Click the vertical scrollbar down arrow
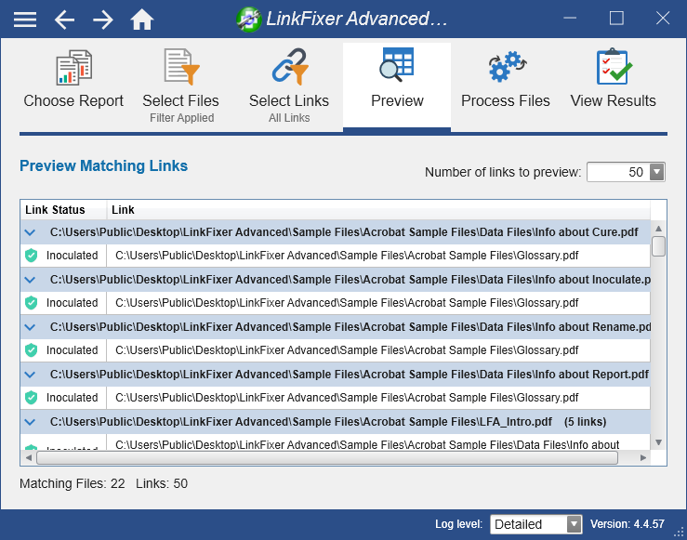This screenshot has height=540, width=687. [658, 442]
